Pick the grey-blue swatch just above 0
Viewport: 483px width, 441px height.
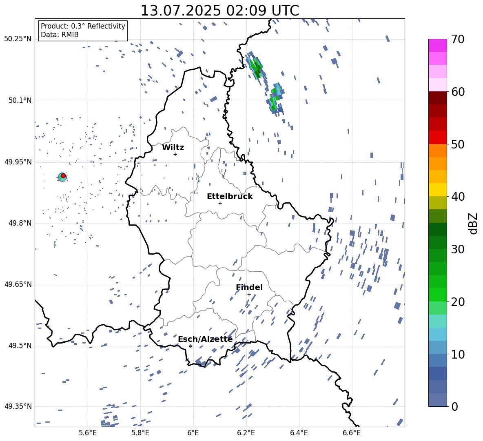437,400
